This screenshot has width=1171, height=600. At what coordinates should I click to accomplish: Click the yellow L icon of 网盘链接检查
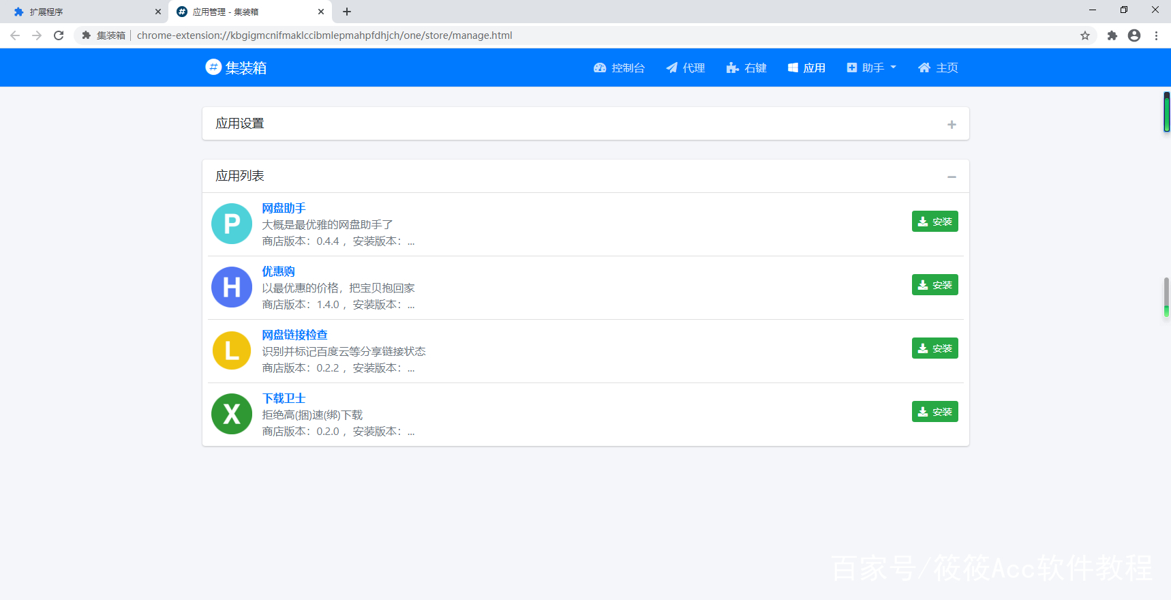click(x=232, y=350)
